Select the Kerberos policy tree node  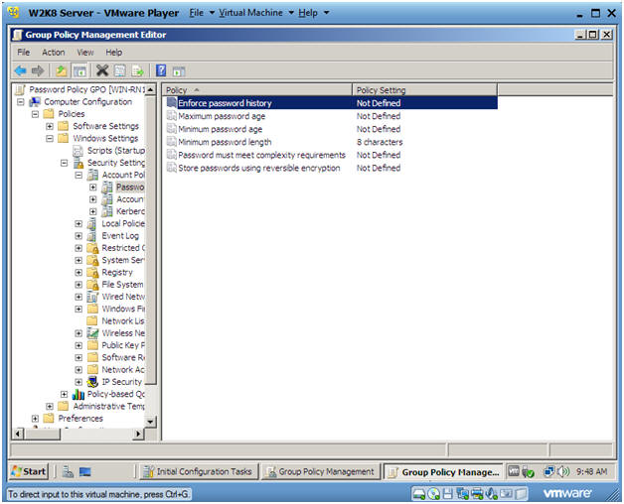[130, 211]
